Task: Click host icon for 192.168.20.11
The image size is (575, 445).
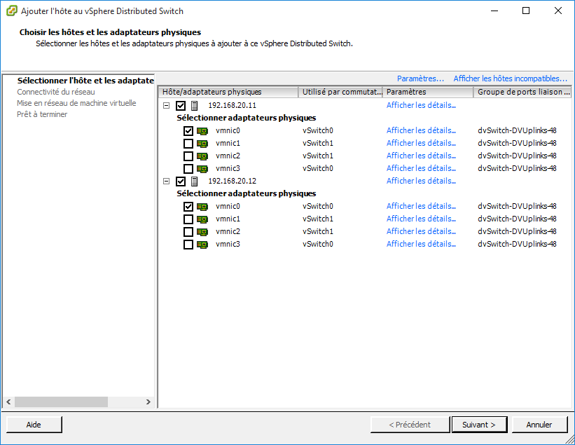Action: coord(195,106)
